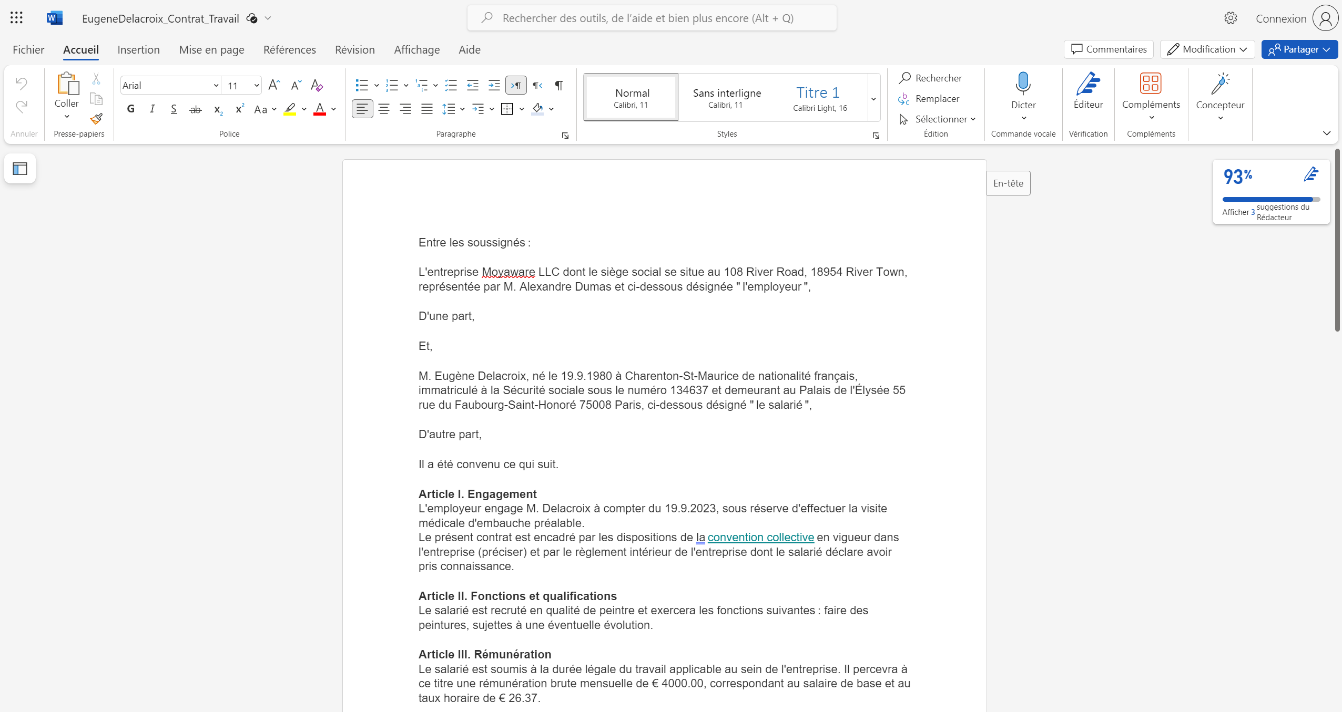
Task: Toggle italic formatting
Action: pos(152,109)
